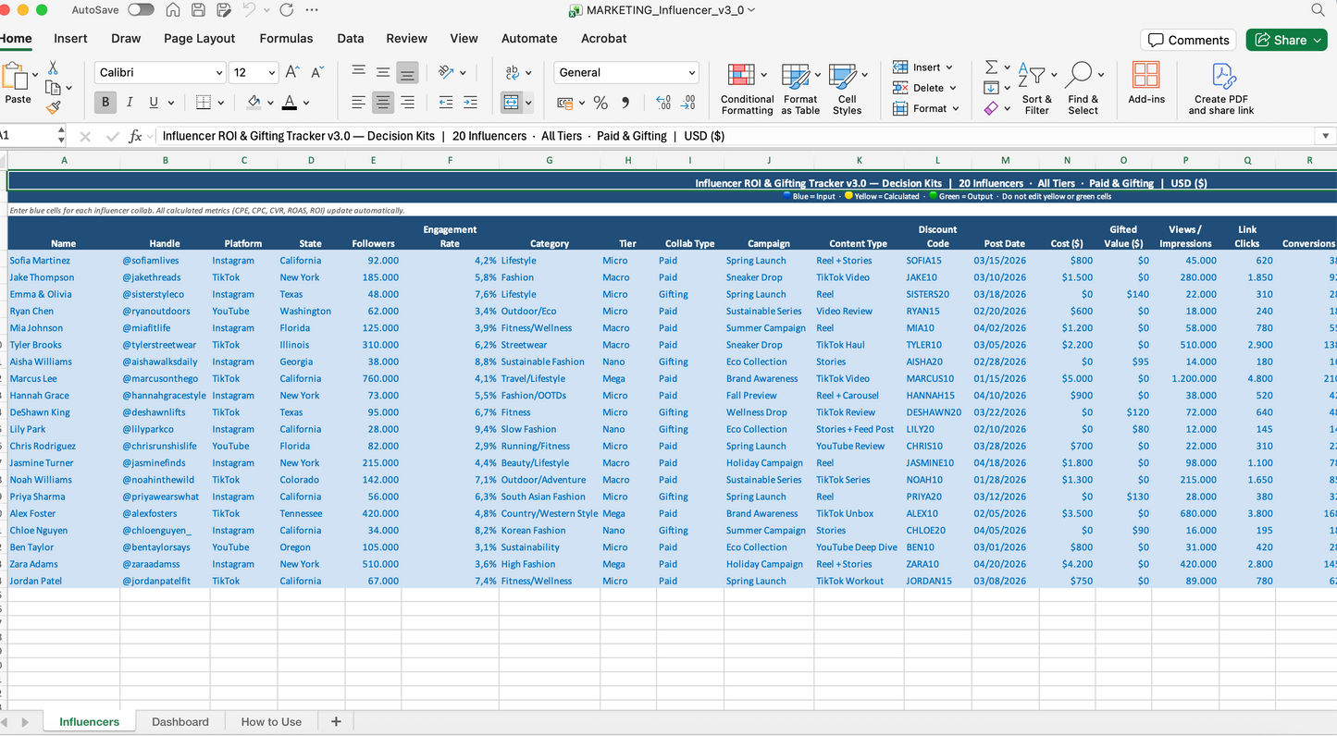The image size is (1337, 736).
Task: Click the Clear eraser icon
Action: 991,108
